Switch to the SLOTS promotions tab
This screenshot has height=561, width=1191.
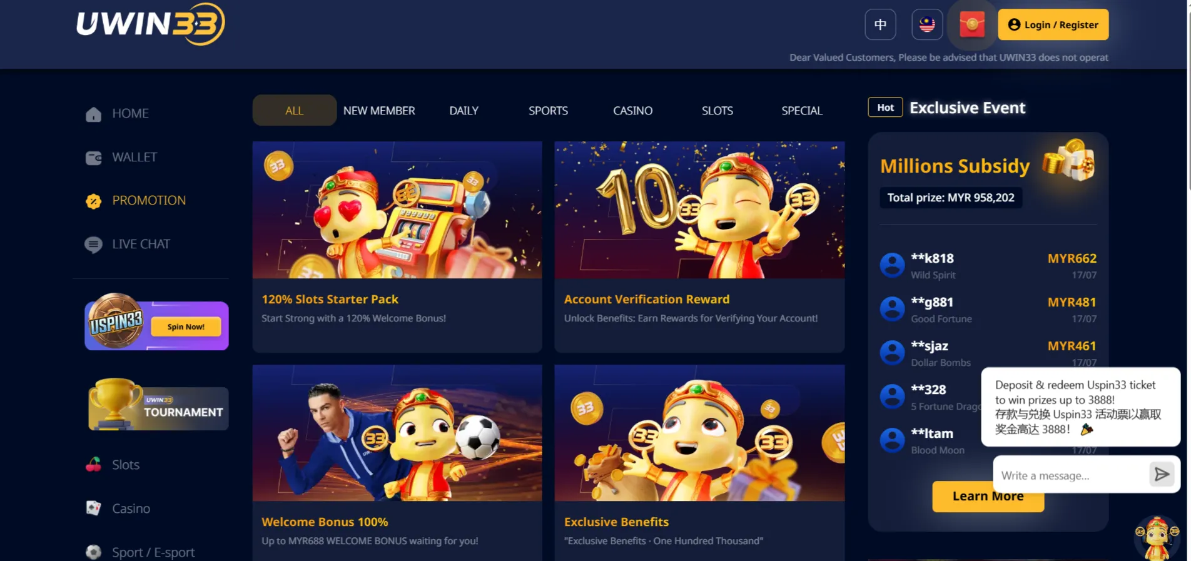tap(717, 111)
